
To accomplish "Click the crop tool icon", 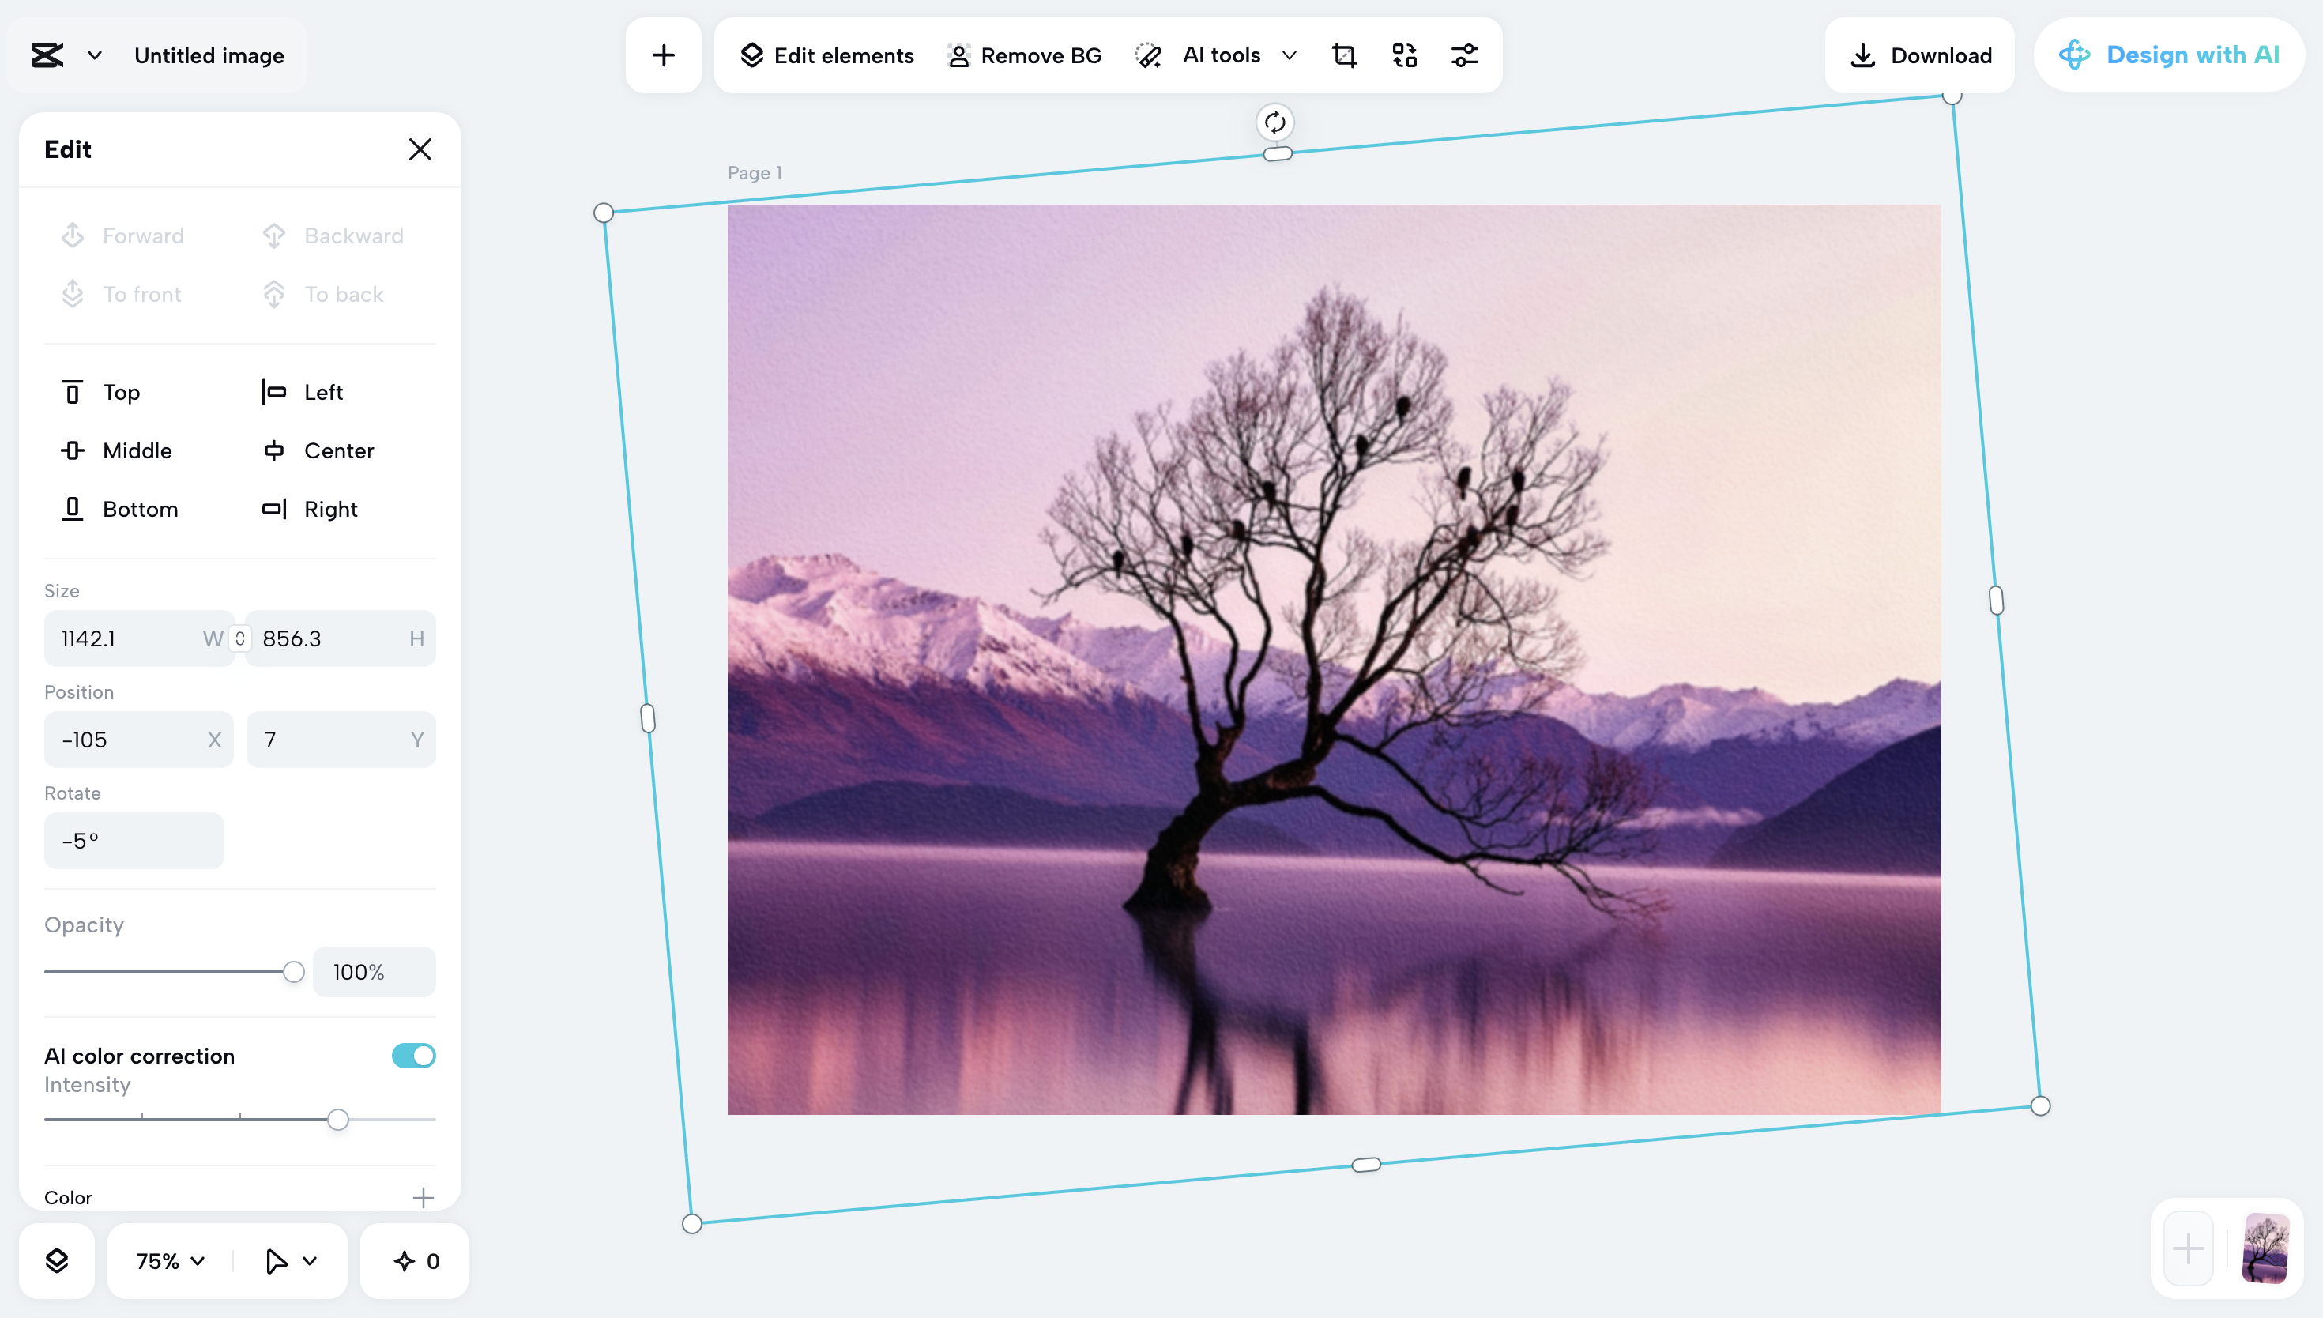I will [1344, 56].
